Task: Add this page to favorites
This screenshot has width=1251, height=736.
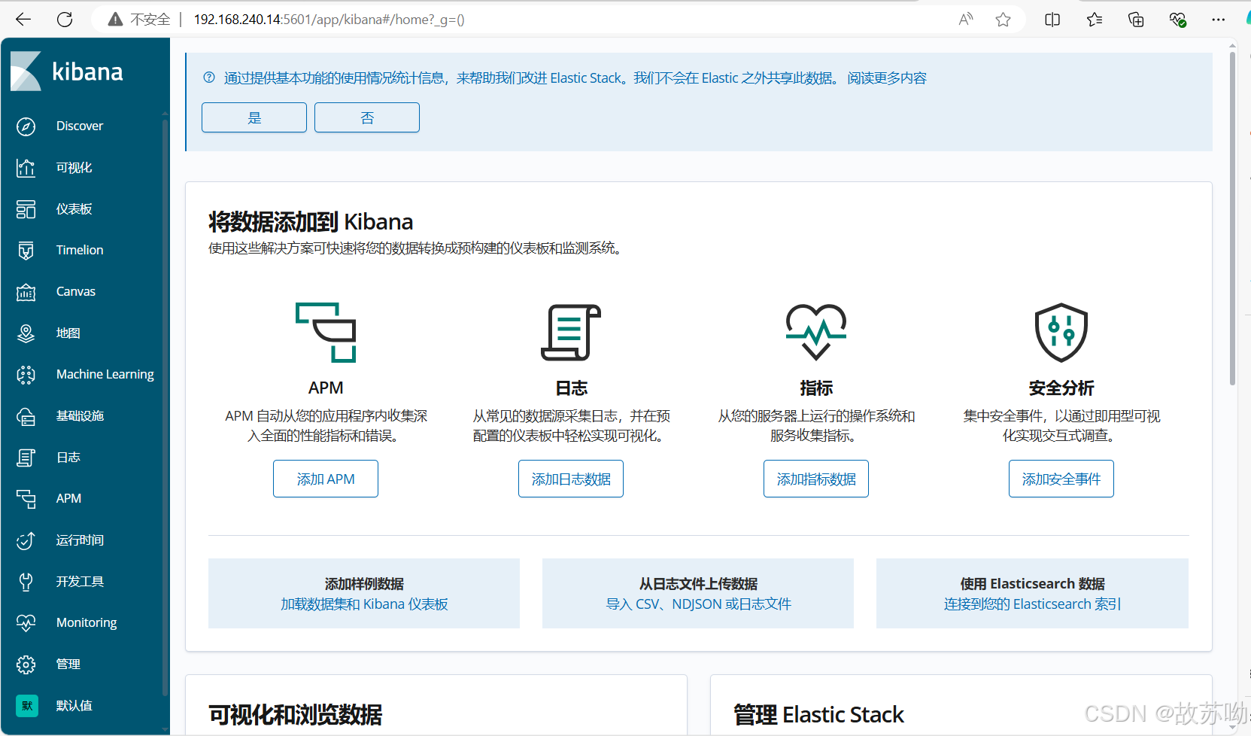Action: tap(1003, 20)
